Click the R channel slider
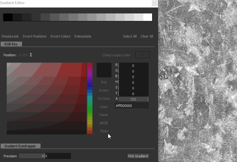Image resolution: width=237 pixels, height=162 pixels. pyautogui.click(x=133, y=66)
